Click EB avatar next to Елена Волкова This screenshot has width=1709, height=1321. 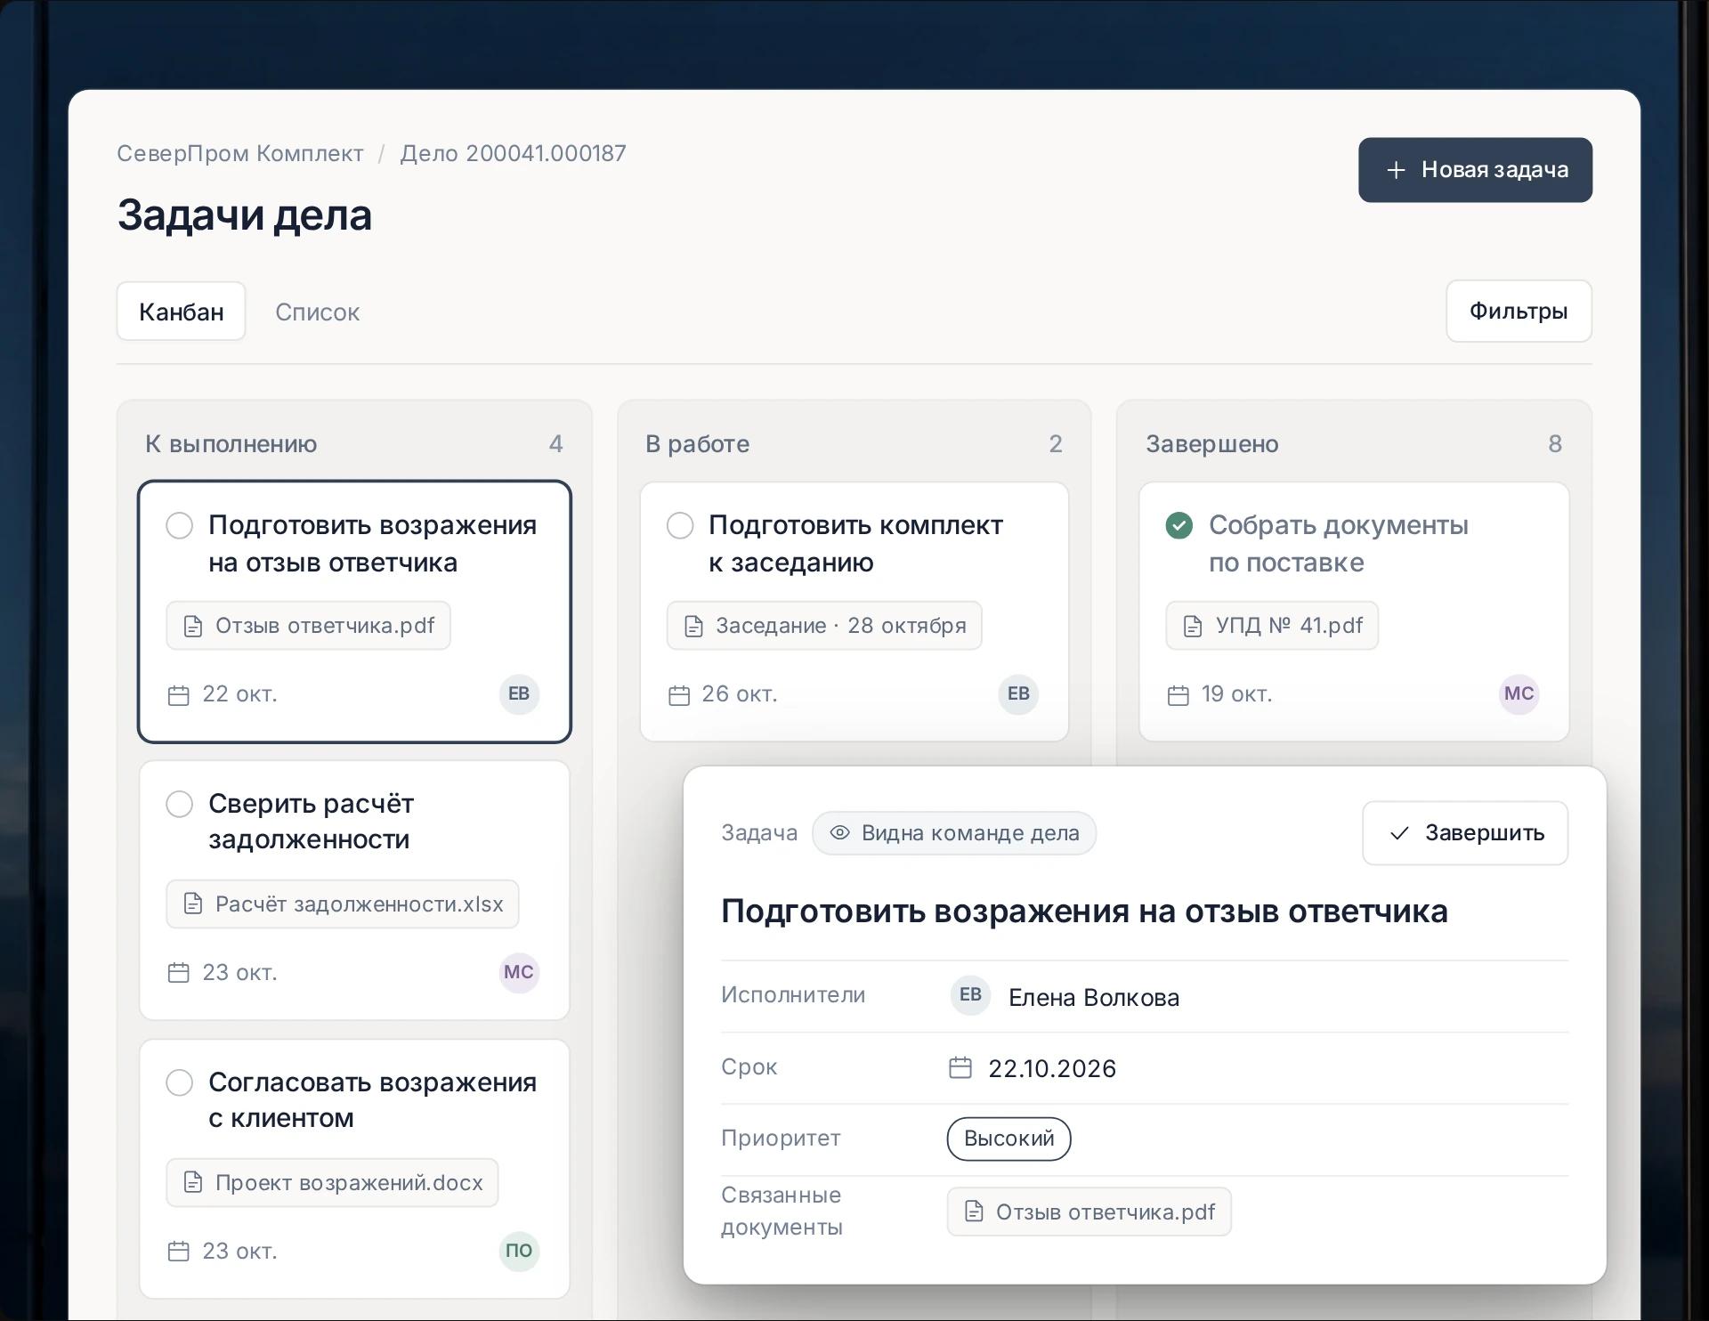970,995
